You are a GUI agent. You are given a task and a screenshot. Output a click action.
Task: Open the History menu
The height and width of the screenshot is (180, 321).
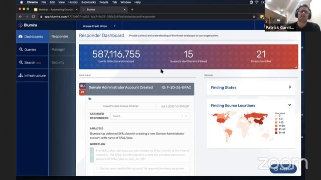coord(73,2)
